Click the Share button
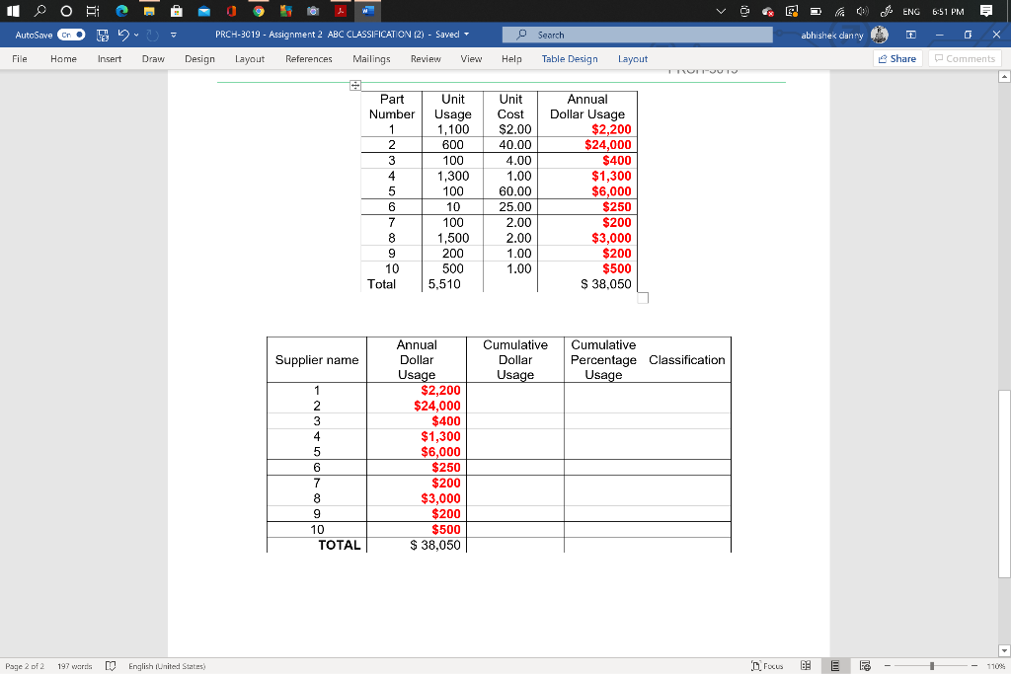Image resolution: width=1011 pixels, height=674 pixels. (x=897, y=58)
